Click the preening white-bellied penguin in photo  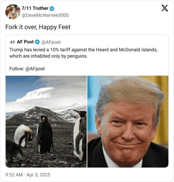point(24,136)
